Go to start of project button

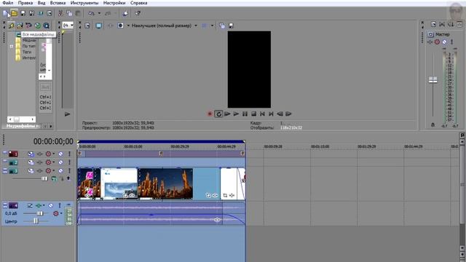tap(262, 114)
